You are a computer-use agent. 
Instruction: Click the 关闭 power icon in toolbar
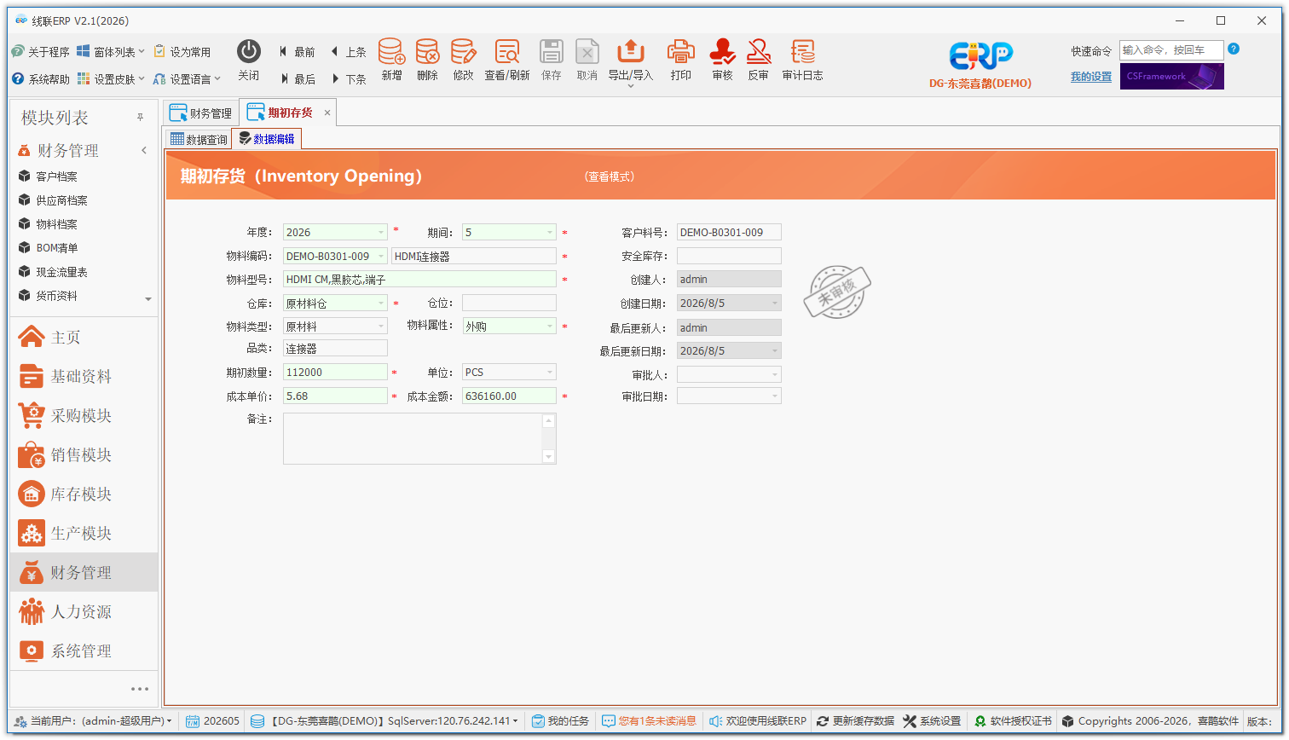pyautogui.click(x=248, y=51)
